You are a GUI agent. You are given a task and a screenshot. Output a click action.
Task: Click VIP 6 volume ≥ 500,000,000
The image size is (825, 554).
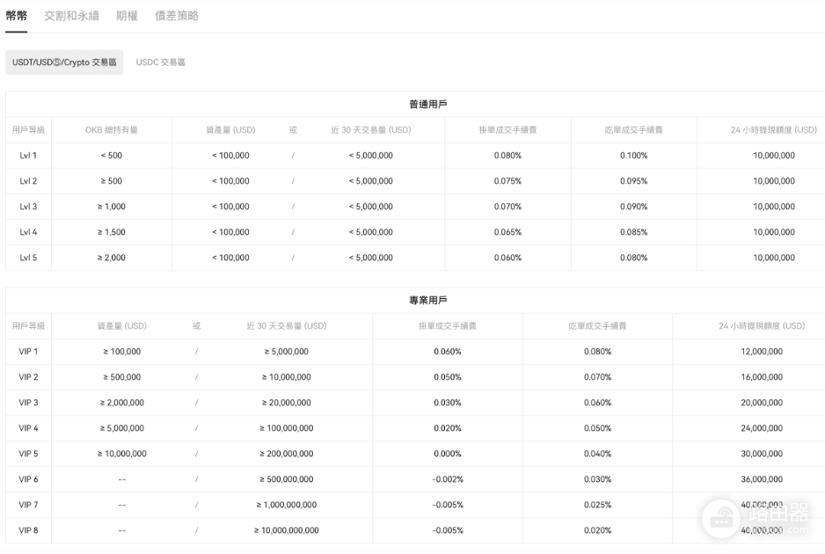[x=287, y=478]
